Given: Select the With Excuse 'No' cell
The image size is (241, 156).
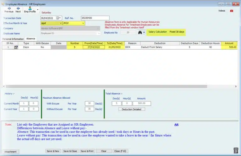Looking at the screenshot, I should click(42, 47).
